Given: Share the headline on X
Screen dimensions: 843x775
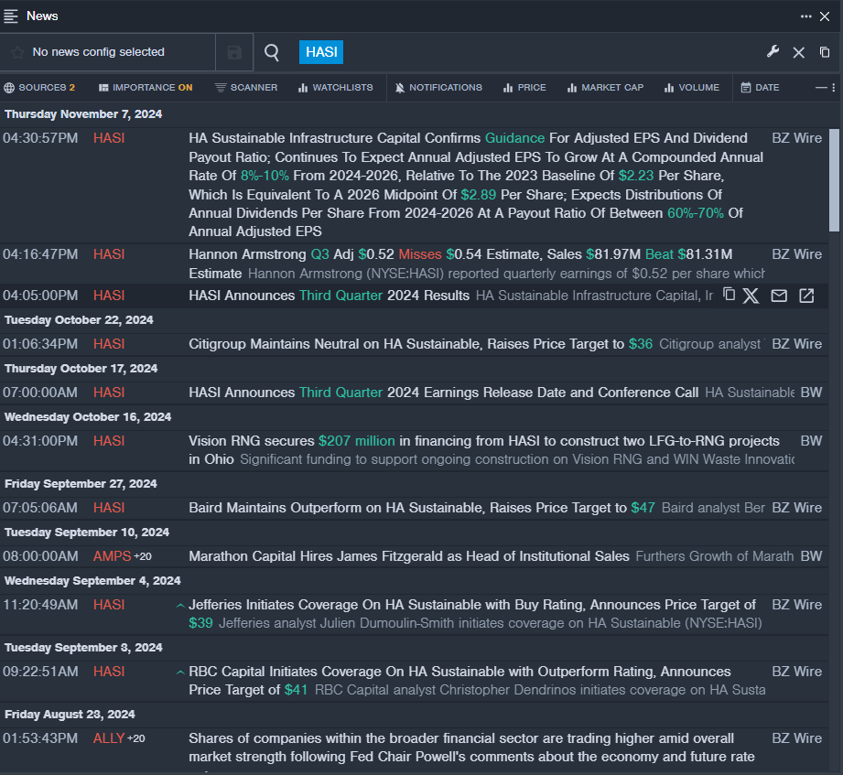Looking at the screenshot, I should [751, 296].
